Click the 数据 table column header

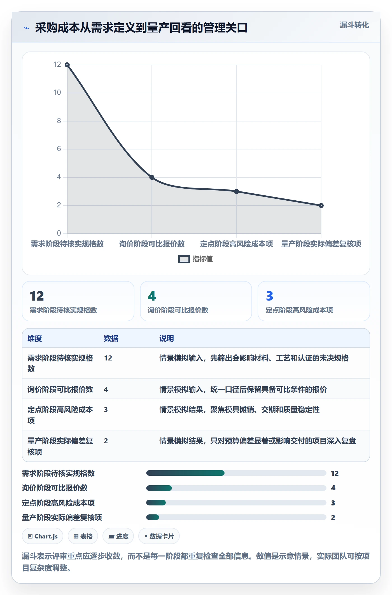[111, 339]
